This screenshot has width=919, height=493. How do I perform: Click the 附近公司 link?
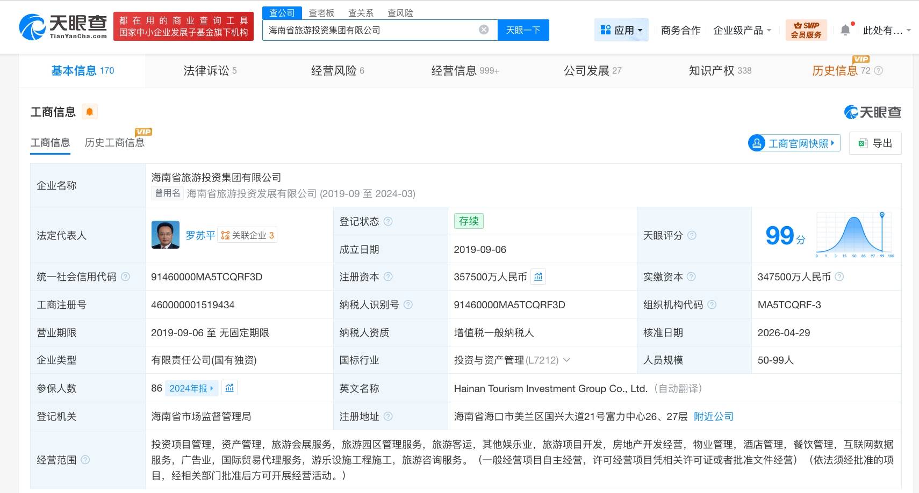[713, 416]
